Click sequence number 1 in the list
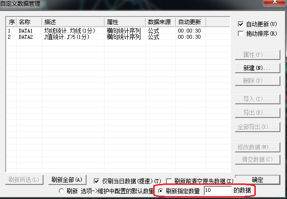The image size is (287, 199). point(9,31)
